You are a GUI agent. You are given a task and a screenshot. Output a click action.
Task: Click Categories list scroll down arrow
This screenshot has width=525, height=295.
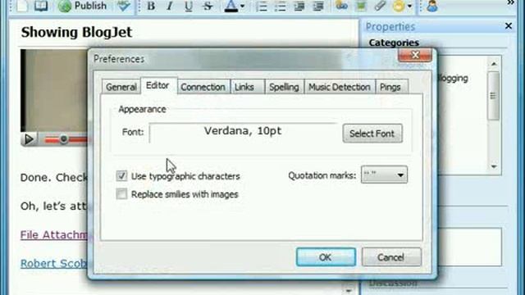coord(494,166)
